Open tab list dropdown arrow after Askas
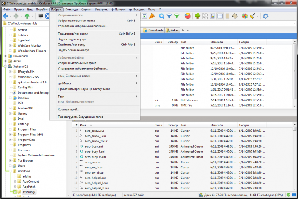 click(x=188, y=30)
